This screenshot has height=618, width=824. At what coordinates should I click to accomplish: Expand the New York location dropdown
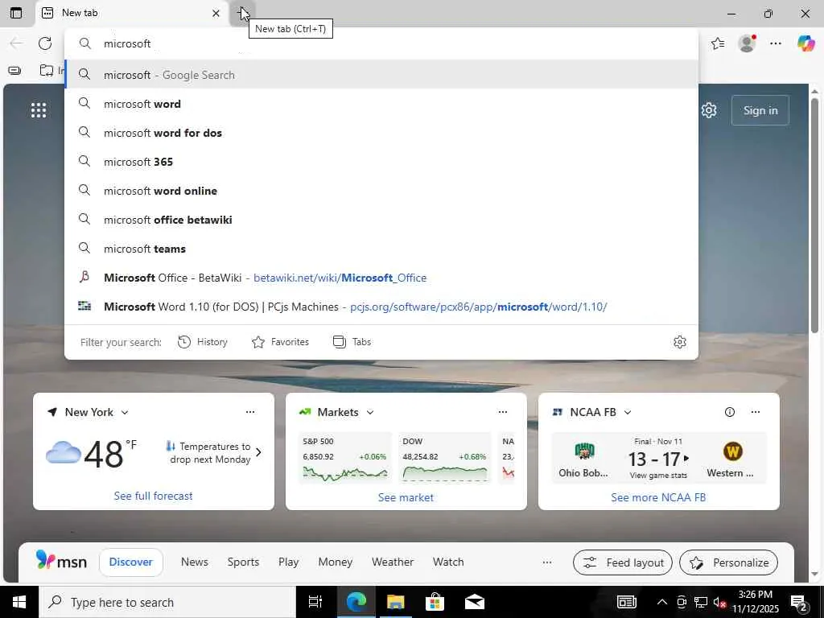(125, 413)
